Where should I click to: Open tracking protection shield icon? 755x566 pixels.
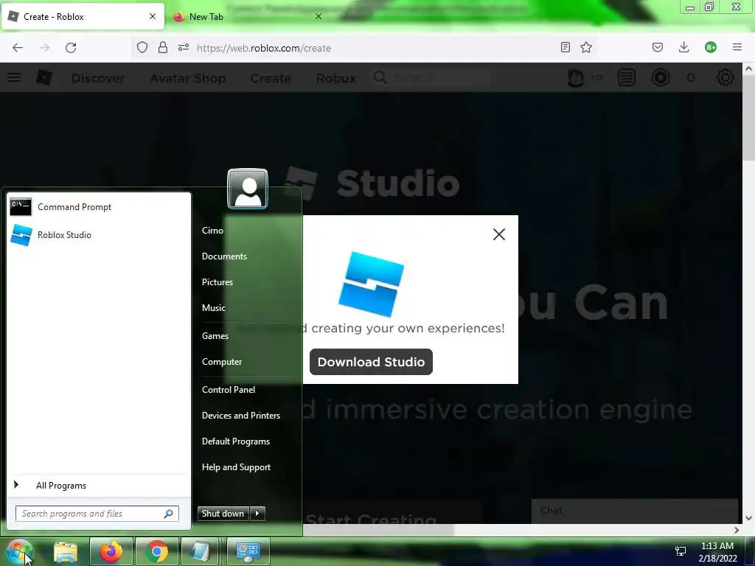142,47
